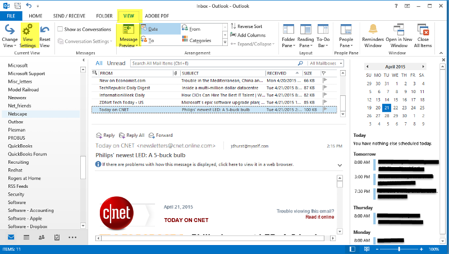Image resolution: width=449 pixels, height=254 pixels.
Task: Click the Reset View icon
Action: coord(45,30)
